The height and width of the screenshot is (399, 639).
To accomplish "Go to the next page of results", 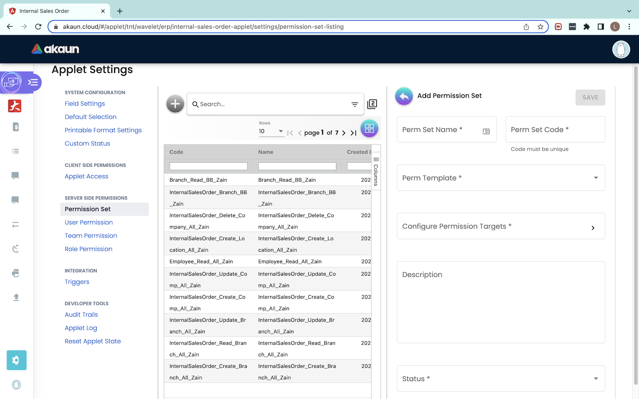I will [344, 133].
